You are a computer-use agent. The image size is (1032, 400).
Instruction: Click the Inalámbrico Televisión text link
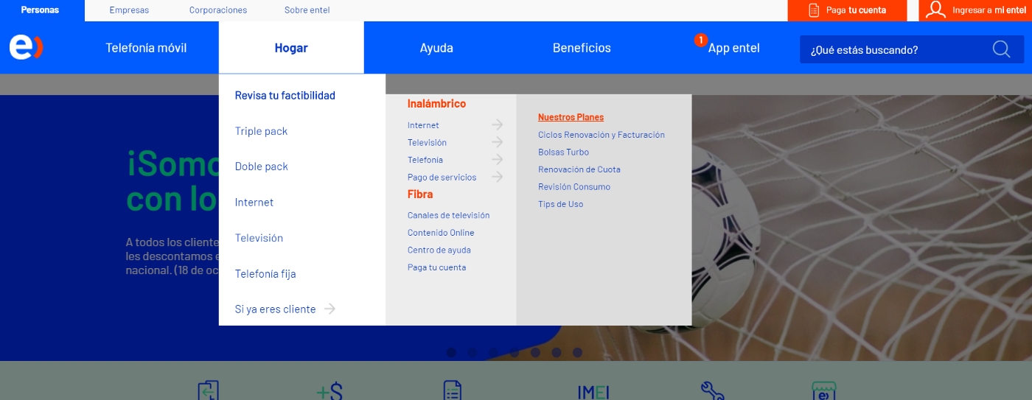(x=427, y=142)
